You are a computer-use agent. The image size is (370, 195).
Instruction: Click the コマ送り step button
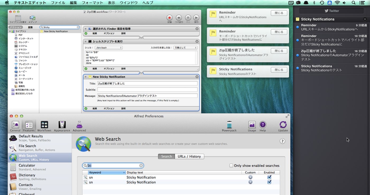(x=179, y=19)
